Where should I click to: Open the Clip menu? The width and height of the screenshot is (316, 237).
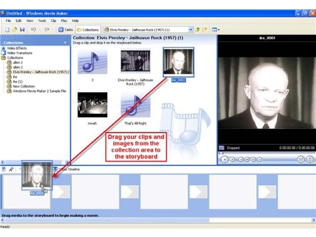click(54, 21)
